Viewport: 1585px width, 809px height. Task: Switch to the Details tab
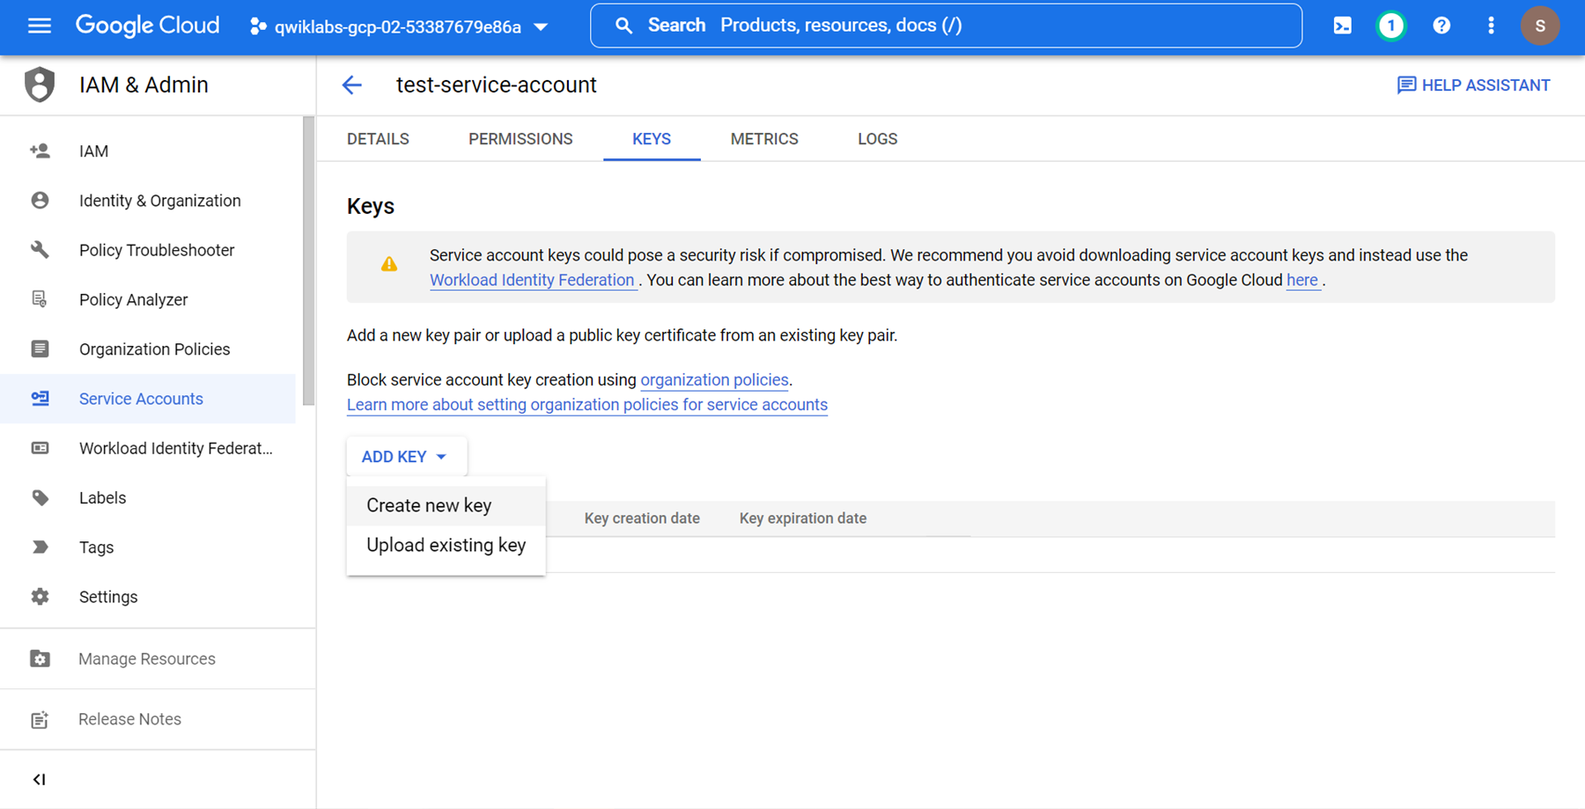pos(378,139)
